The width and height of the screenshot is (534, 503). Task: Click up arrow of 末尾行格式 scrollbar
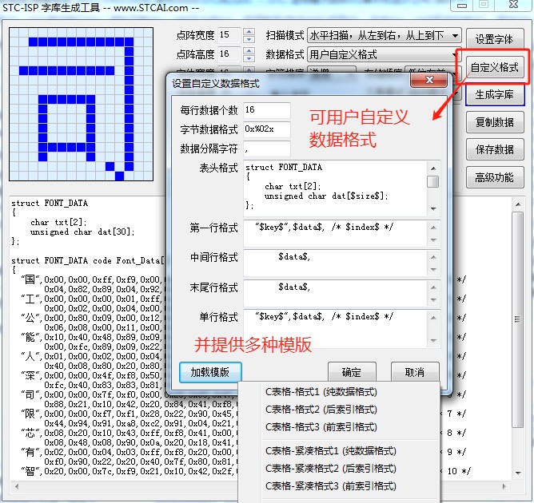[x=433, y=287]
